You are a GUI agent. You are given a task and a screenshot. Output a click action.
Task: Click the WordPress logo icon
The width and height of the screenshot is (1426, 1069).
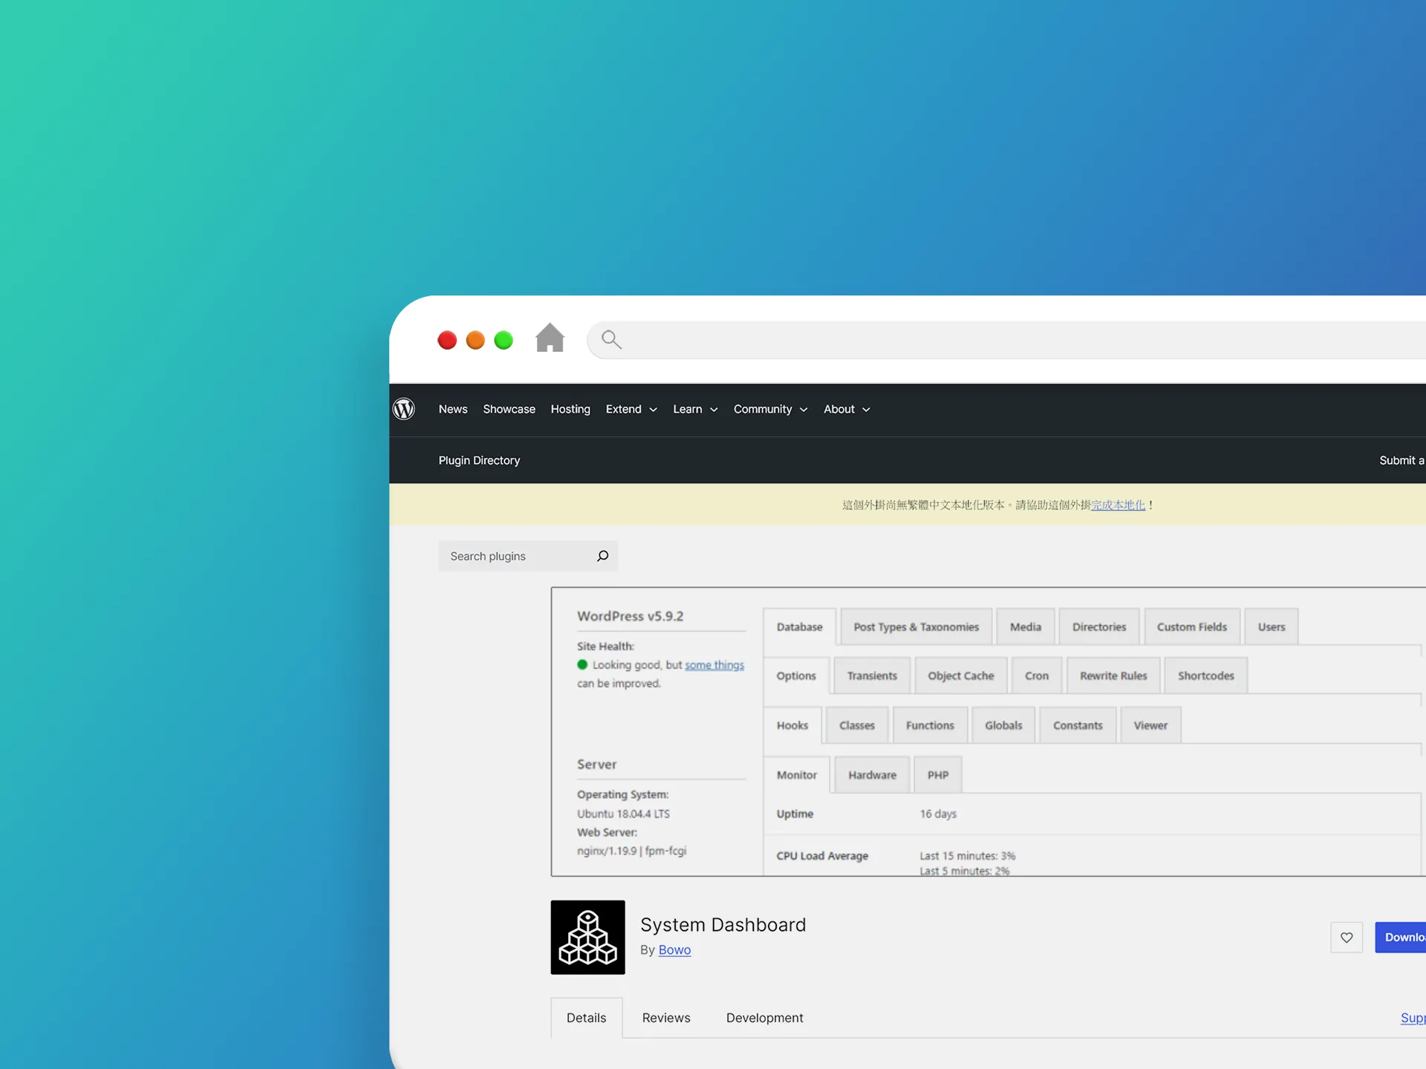pos(403,409)
